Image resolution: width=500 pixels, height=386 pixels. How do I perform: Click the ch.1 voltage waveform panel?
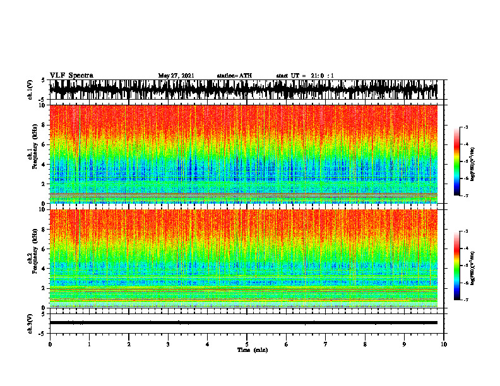point(247,90)
